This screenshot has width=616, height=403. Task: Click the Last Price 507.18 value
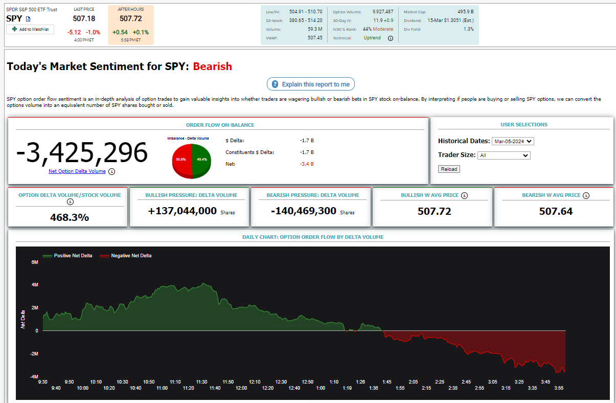(84, 18)
